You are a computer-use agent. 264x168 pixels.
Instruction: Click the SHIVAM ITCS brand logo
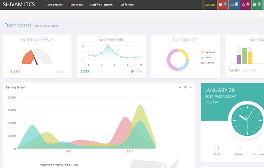point(19,5)
